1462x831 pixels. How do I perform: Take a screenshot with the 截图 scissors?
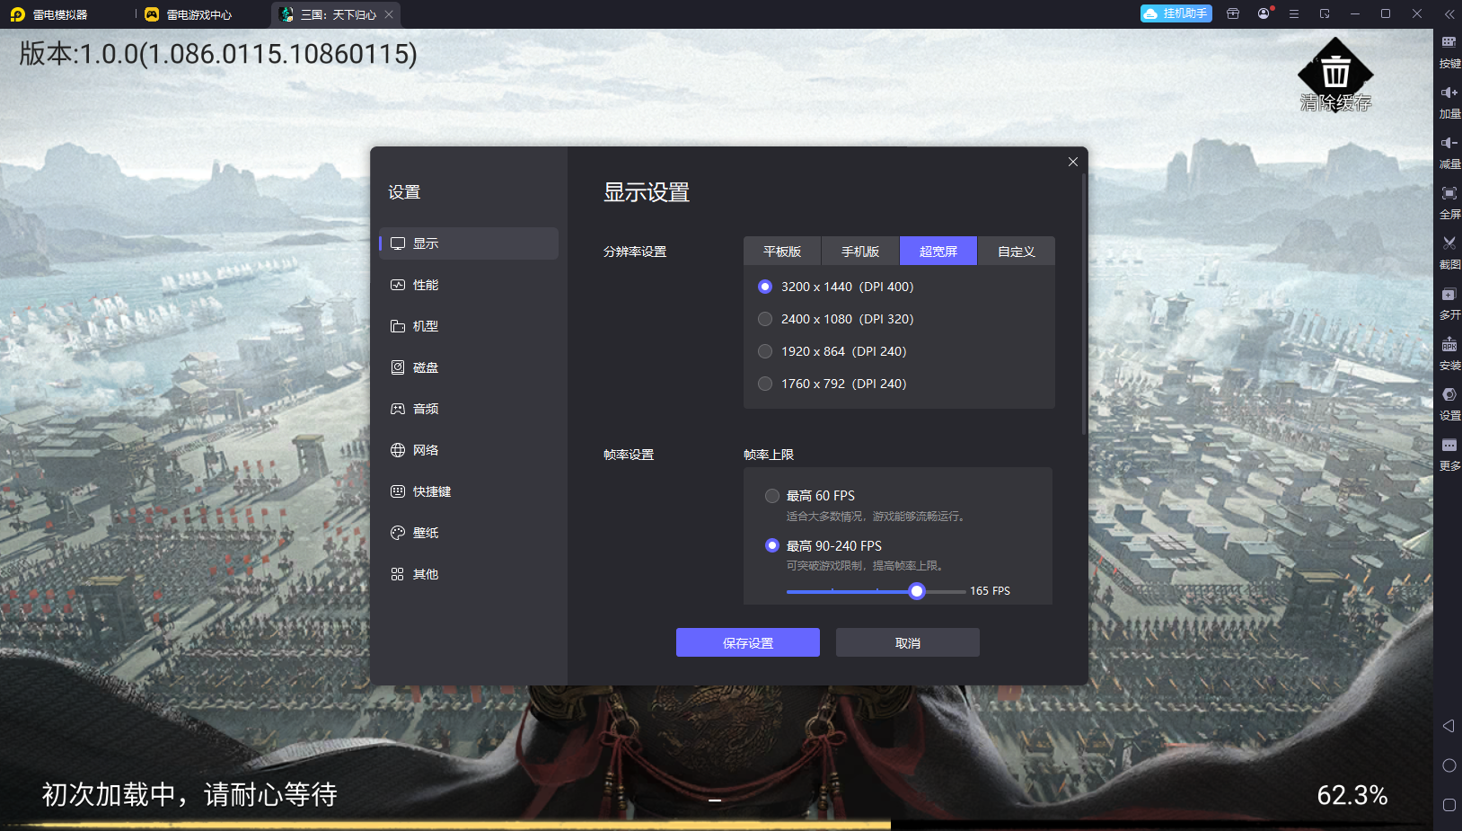point(1449,253)
